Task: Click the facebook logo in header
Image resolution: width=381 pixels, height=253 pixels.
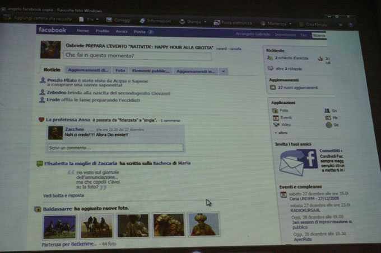Action: coord(52,30)
